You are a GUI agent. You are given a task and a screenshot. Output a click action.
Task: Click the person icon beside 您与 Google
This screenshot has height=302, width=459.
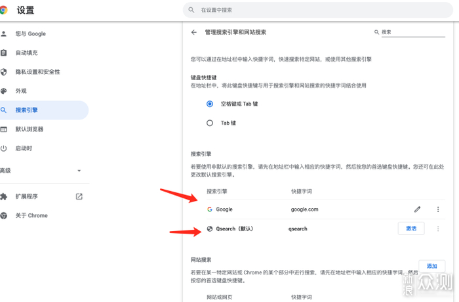point(3,33)
